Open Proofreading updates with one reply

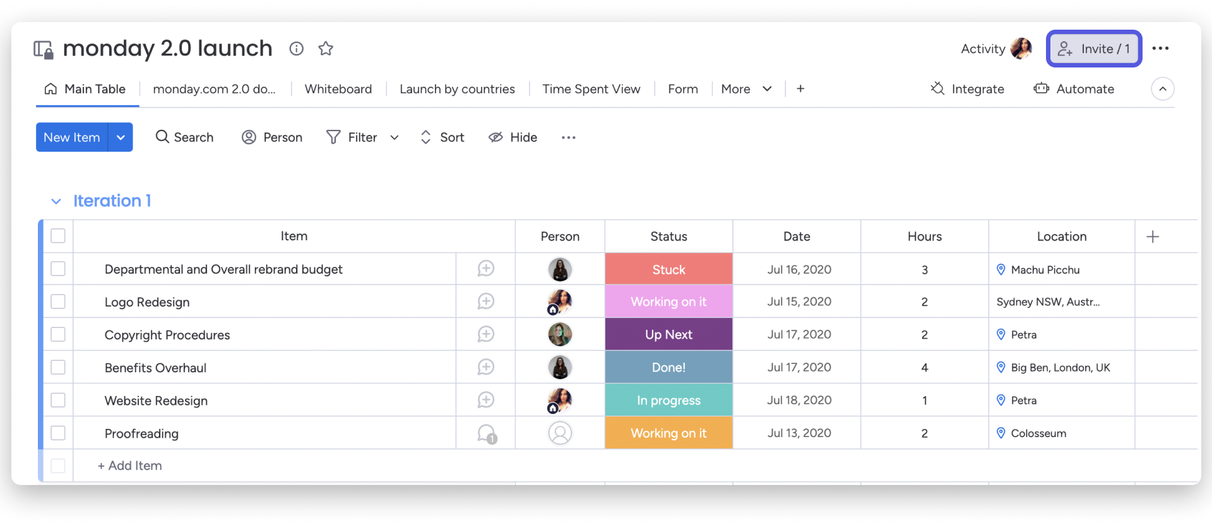click(487, 434)
